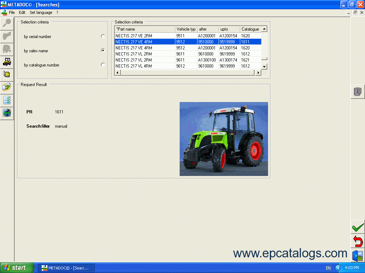Click the list's scroll down arrow

[x=264, y=66]
